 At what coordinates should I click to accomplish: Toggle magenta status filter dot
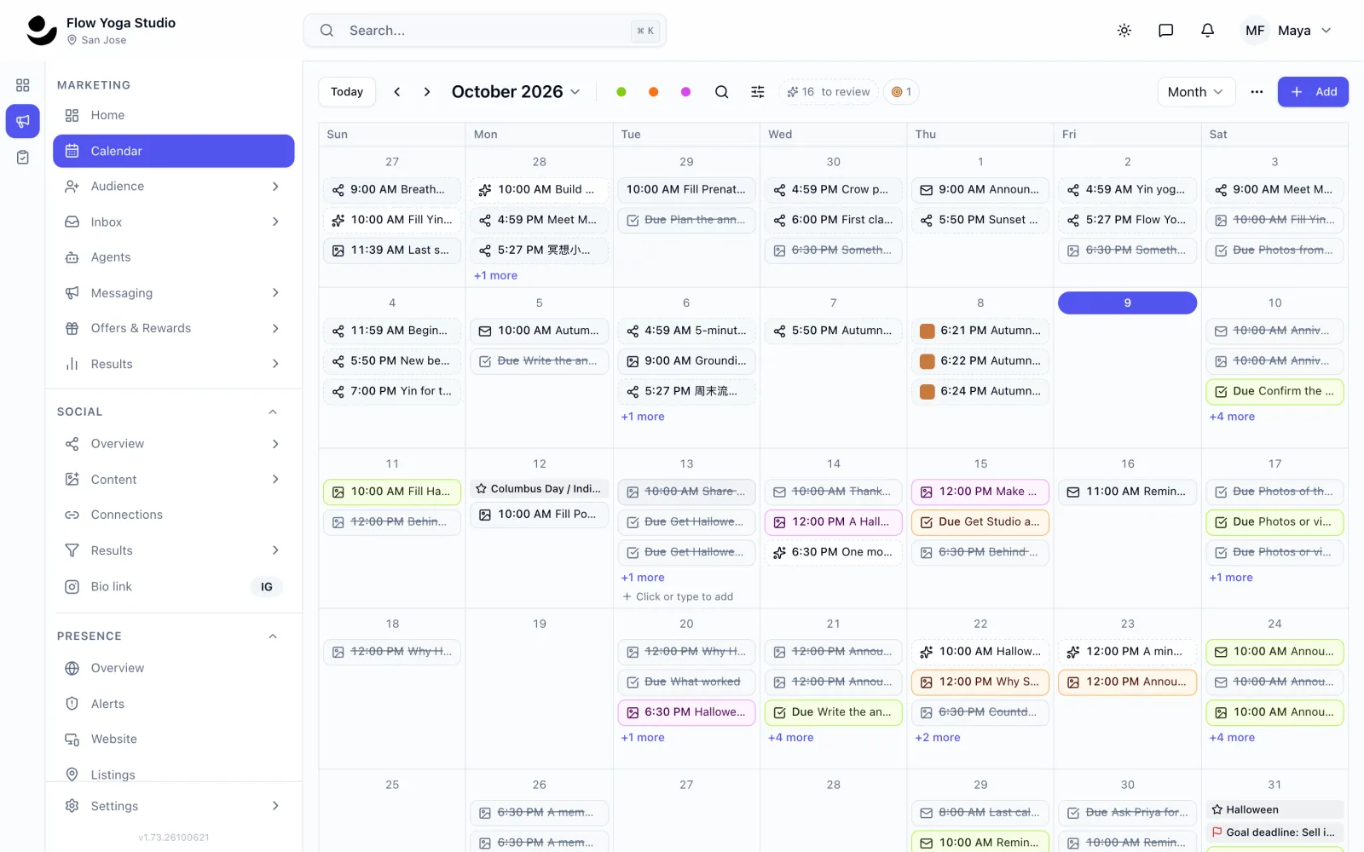(x=686, y=92)
